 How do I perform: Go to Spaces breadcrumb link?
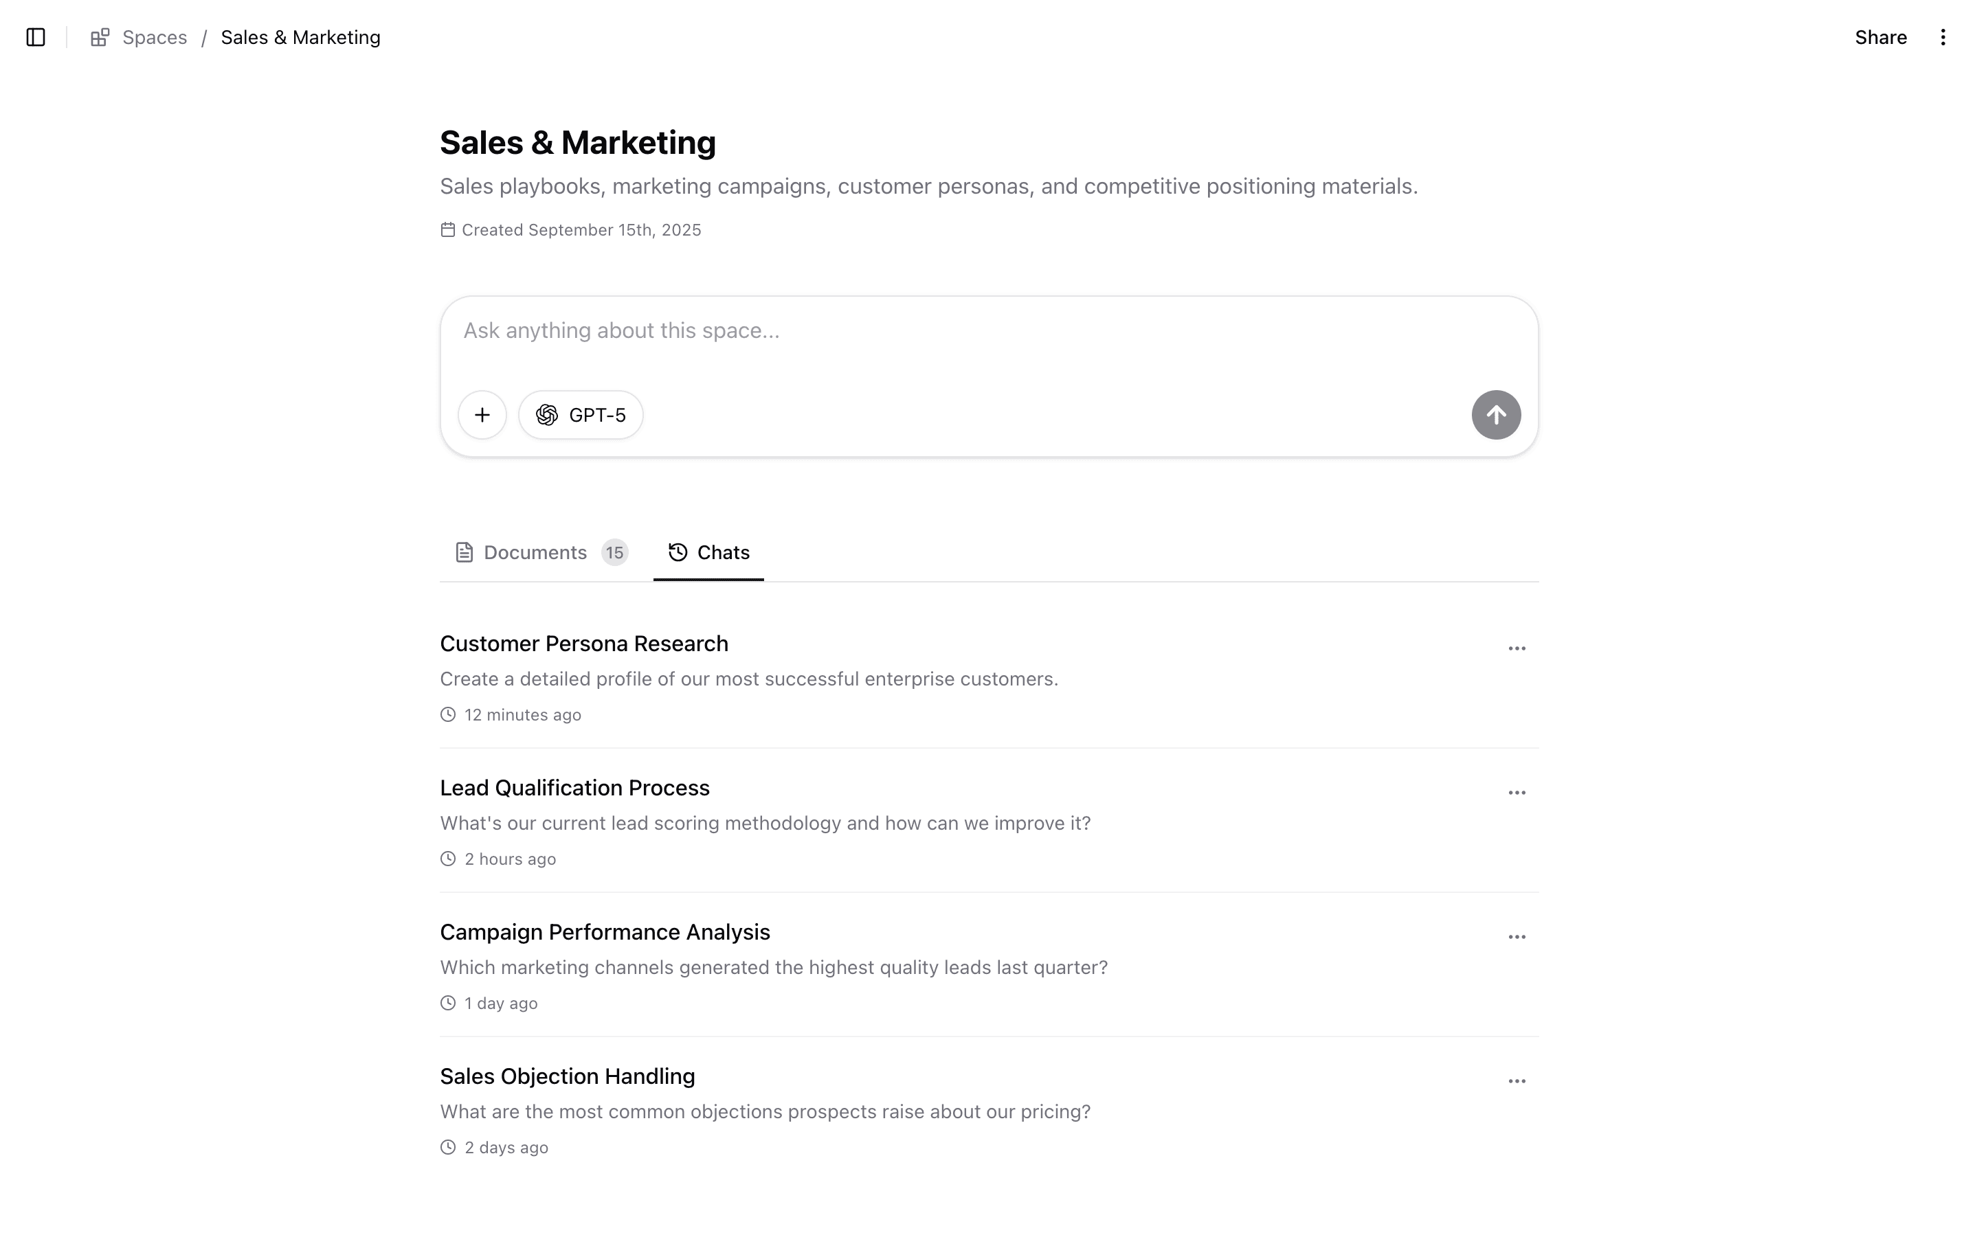click(x=155, y=38)
